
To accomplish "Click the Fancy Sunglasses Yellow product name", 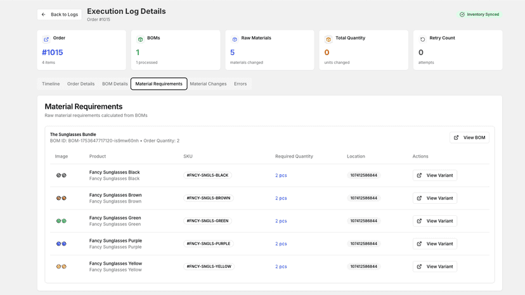I will (115, 263).
